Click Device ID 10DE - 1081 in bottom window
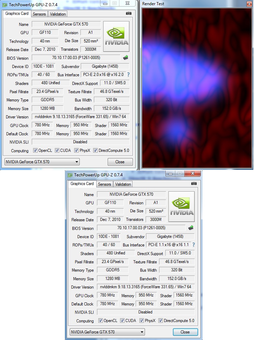Screen dimensions: 254x340 point(109,236)
